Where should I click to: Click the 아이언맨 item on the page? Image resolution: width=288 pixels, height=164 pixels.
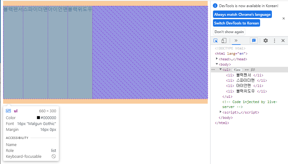58,52
